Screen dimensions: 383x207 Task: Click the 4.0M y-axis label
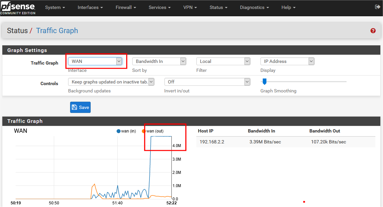tap(177, 146)
